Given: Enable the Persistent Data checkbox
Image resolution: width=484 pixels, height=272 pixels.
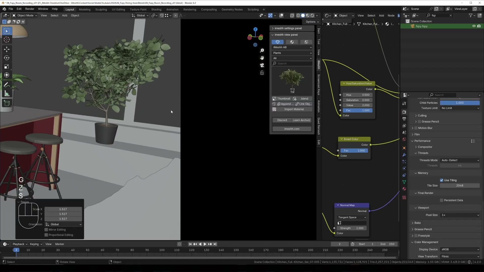Looking at the screenshot, I should (x=441, y=200).
